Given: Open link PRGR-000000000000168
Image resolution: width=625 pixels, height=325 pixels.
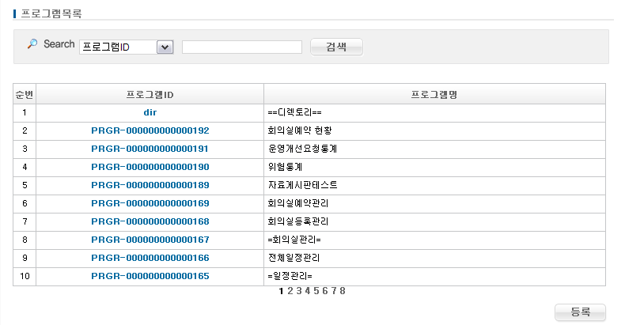Looking at the screenshot, I should (x=150, y=221).
